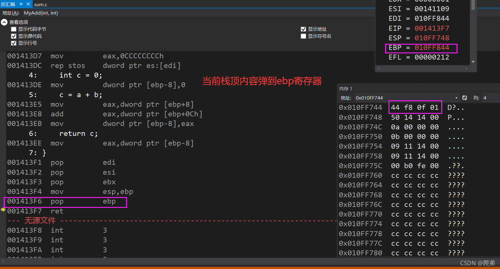Toggle the 显示地址 checkbox
The width and height of the screenshot is (500, 269).
(x=303, y=29)
